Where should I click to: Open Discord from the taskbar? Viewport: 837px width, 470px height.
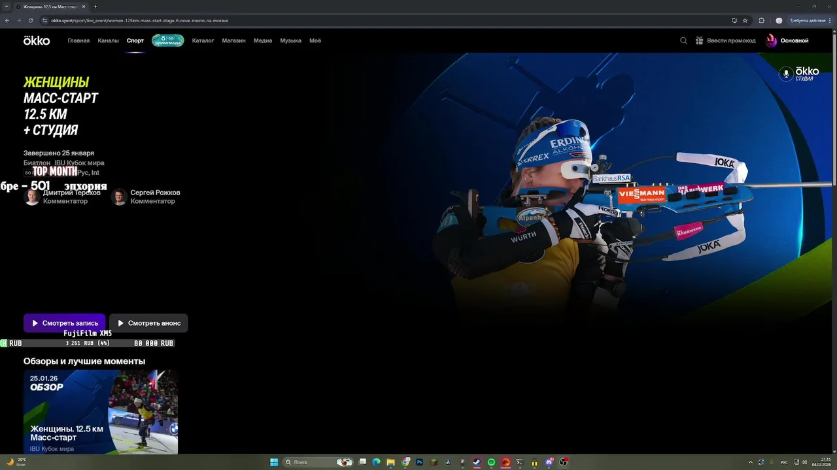click(x=549, y=462)
